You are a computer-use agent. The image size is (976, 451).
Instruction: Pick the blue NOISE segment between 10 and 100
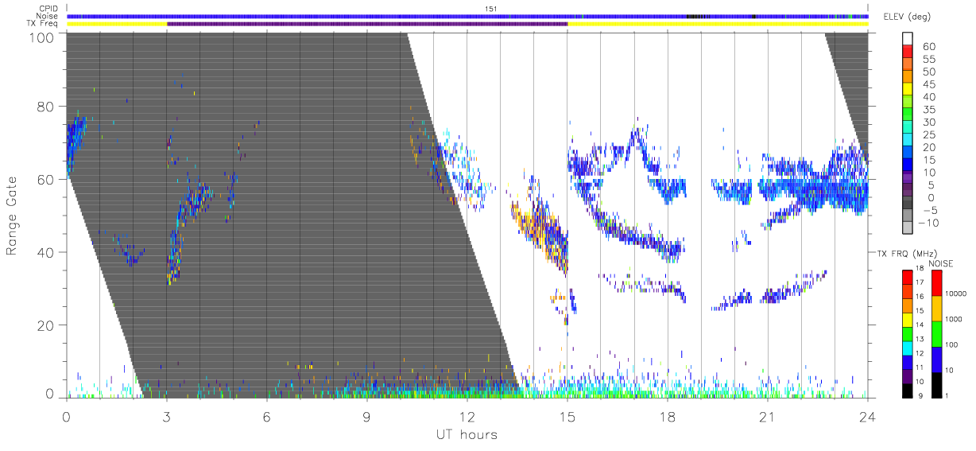pos(935,359)
